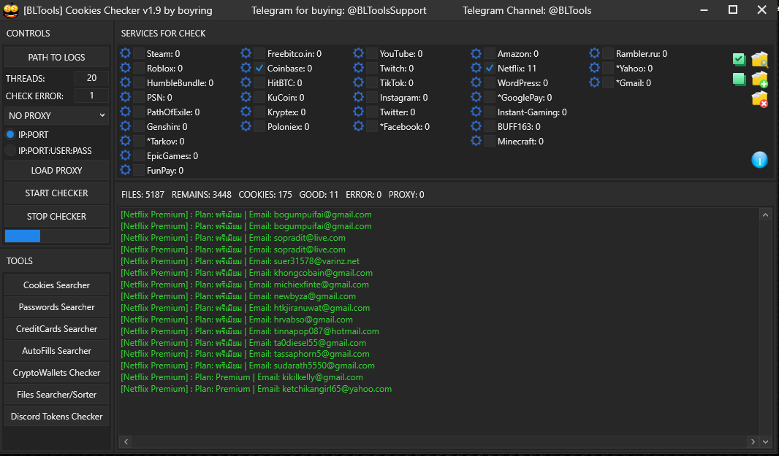Open the gear settings next to Freebitco.in
Screen dimensions: 779x456
246,53
